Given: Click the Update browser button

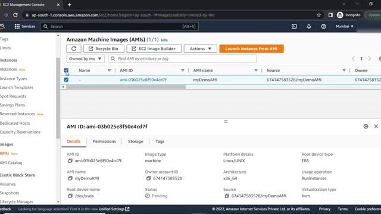Looking at the screenshot, I should [373, 15].
